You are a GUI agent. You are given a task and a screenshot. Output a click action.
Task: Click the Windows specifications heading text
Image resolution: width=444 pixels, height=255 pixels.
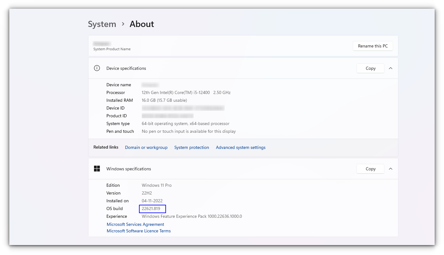pos(129,169)
